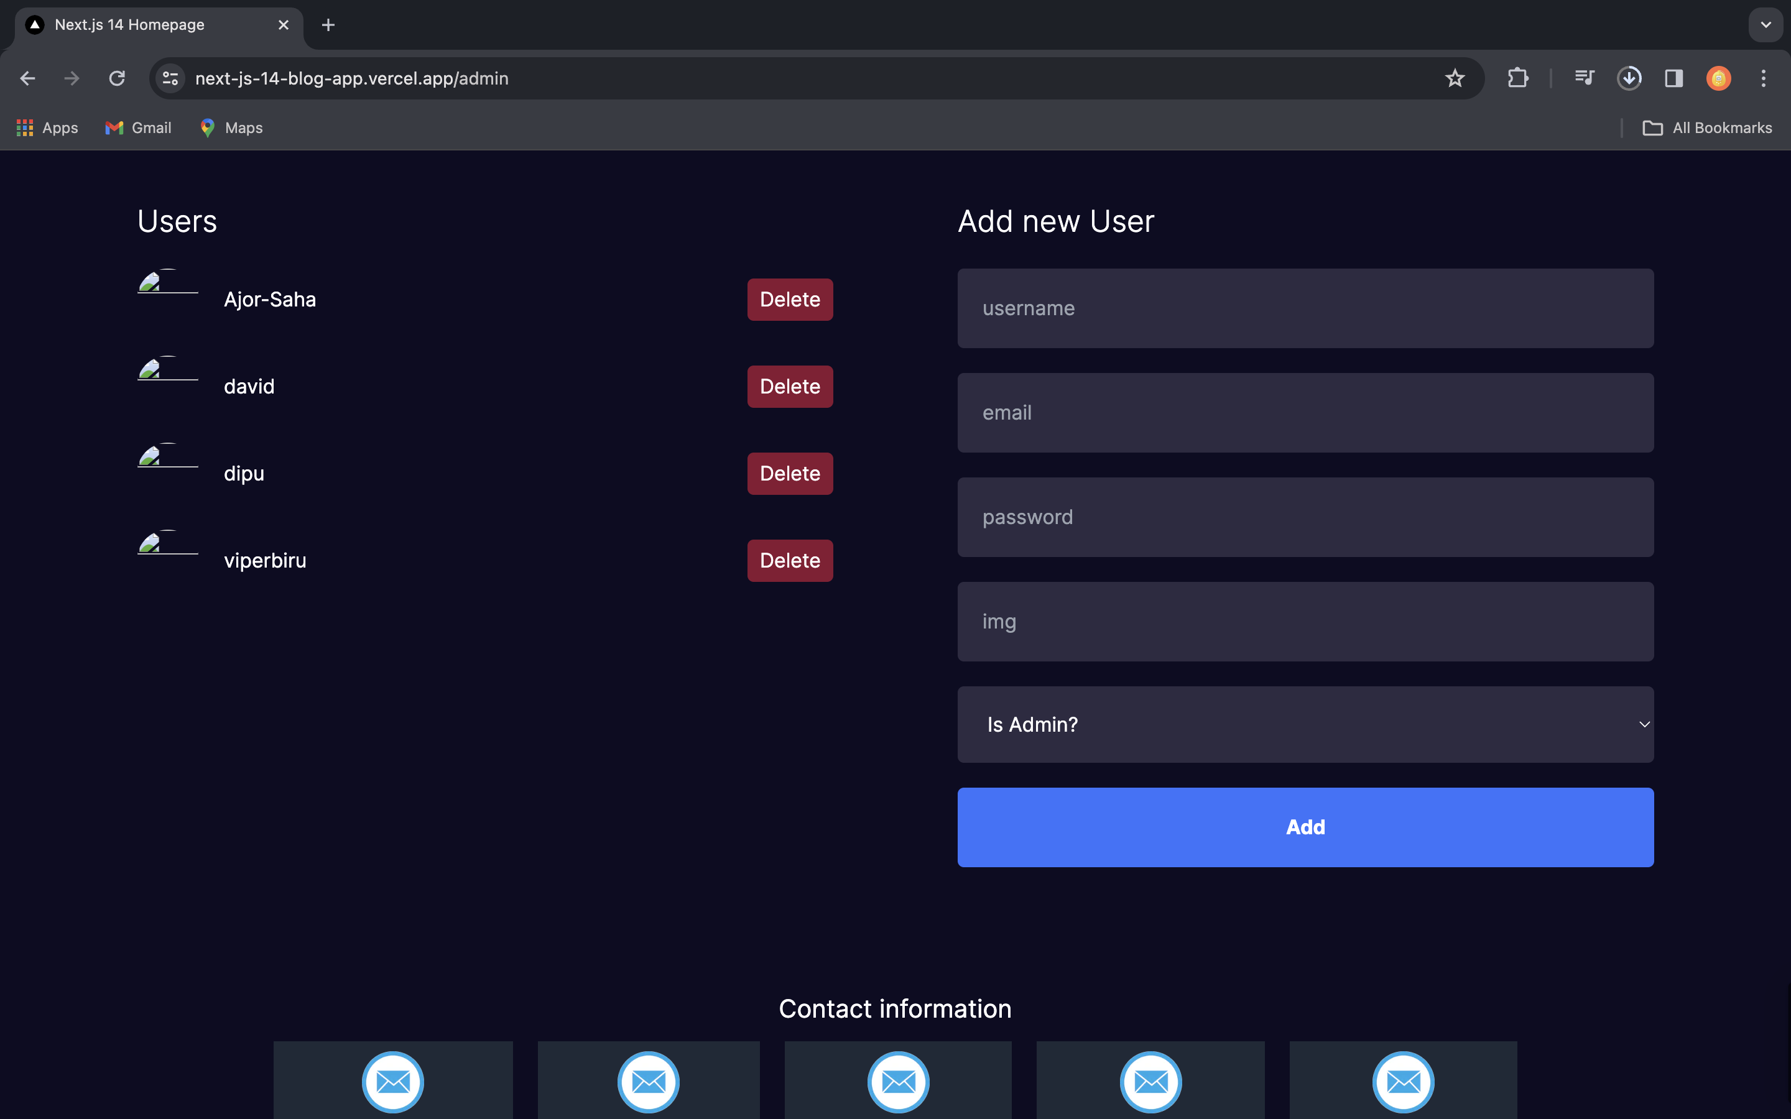Open Chrome three-dot menu
The height and width of the screenshot is (1119, 1791).
click(1763, 78)
